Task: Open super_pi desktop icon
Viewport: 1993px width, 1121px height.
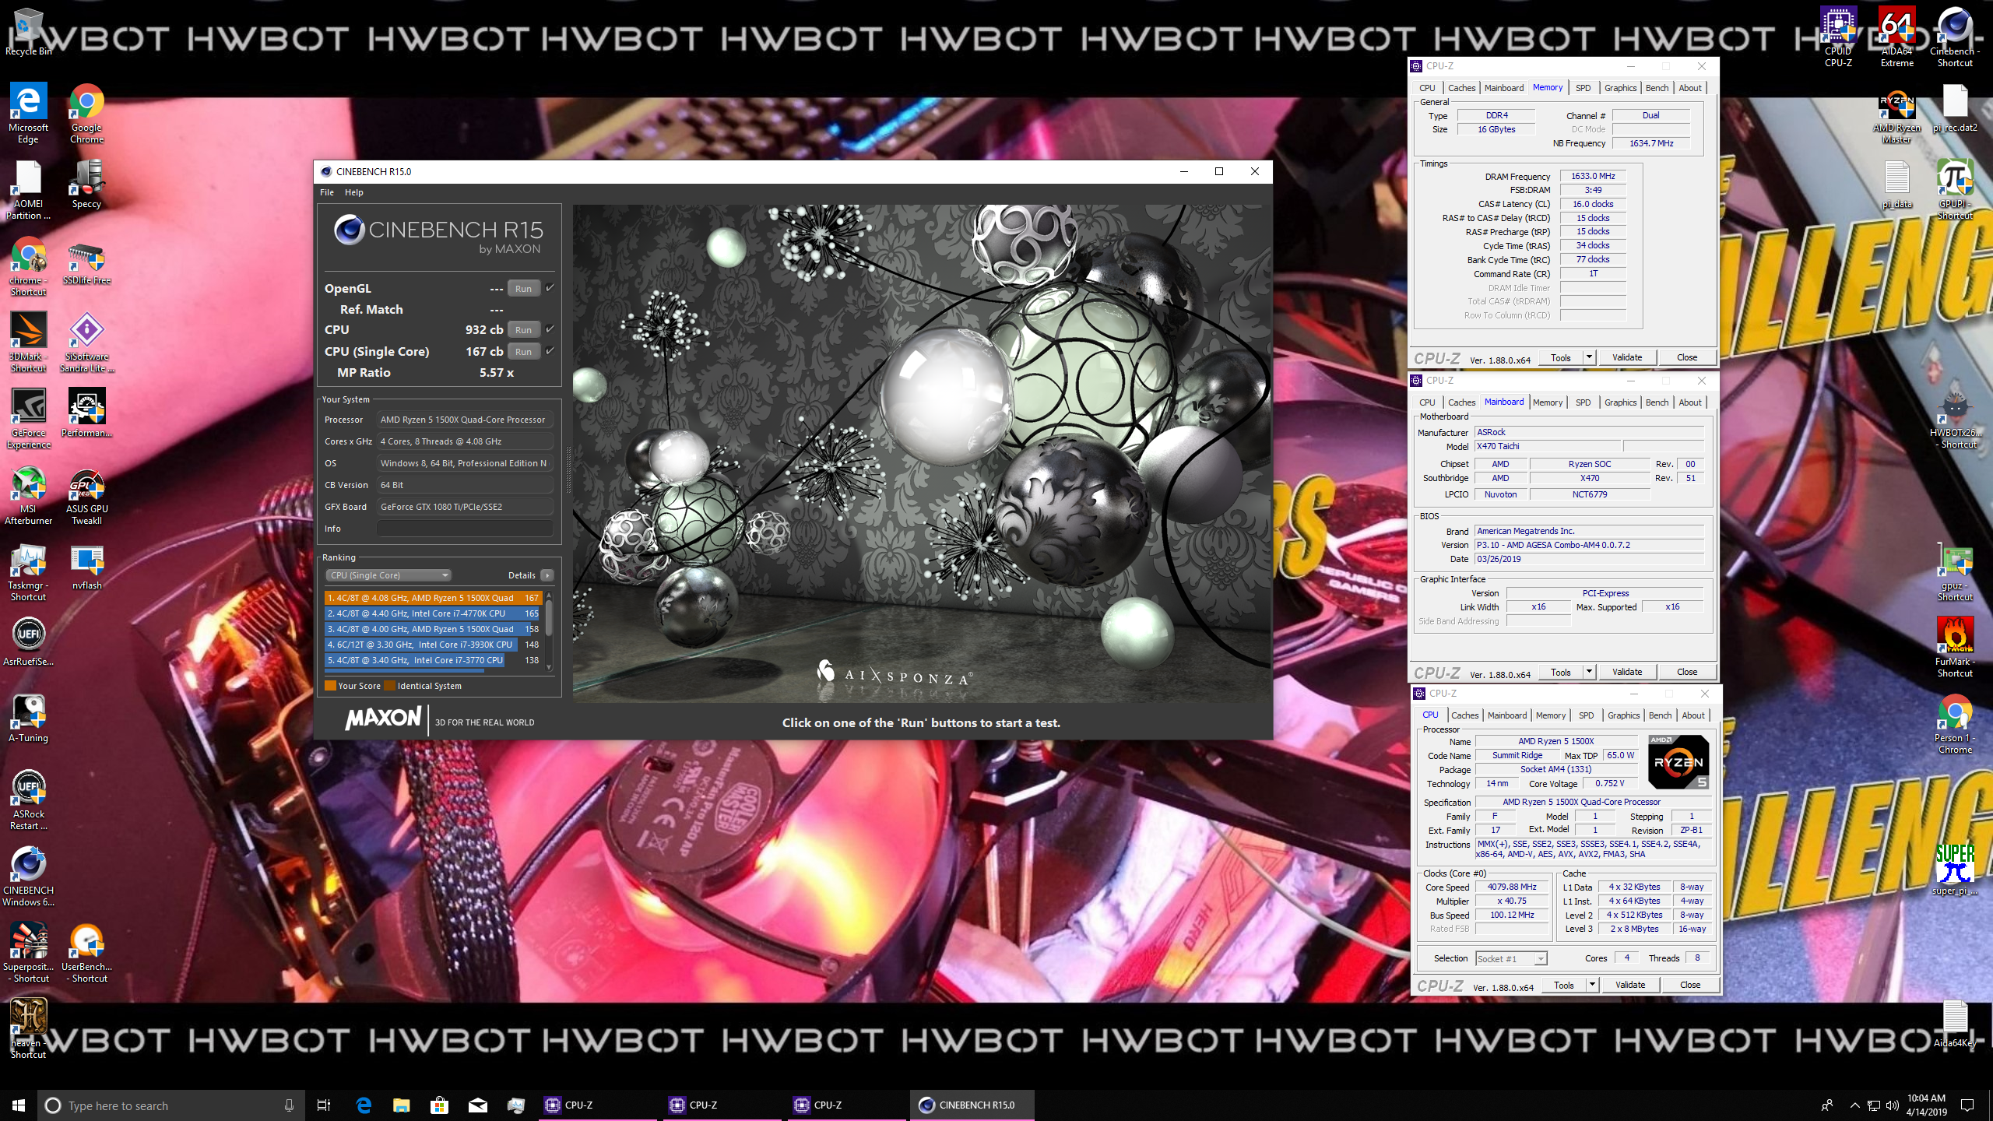Action: (x=1955, y=870)
